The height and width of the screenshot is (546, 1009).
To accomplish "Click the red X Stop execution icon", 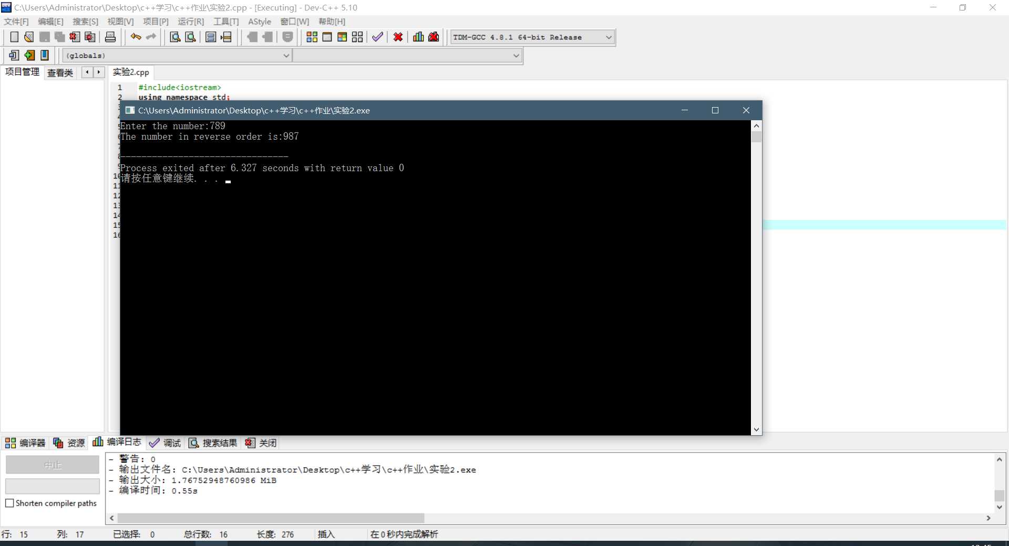I will (398, 37).
